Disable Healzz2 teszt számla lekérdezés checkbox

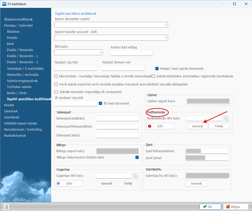coord(157,68)
